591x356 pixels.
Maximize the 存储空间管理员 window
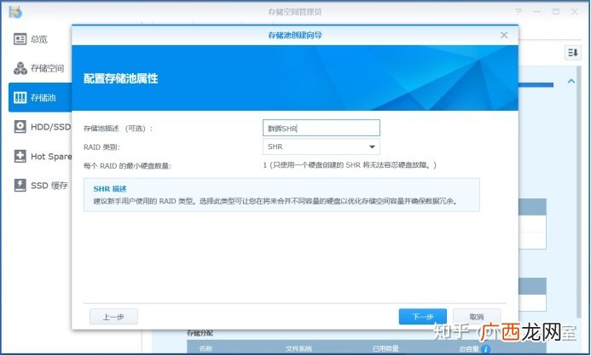(x=556, y=12)
